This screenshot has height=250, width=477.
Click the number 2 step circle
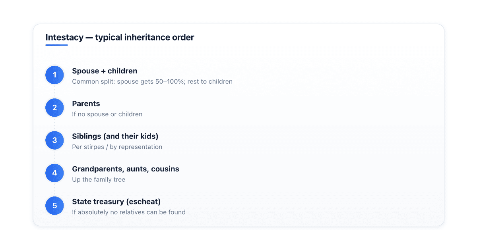[54, 108]
